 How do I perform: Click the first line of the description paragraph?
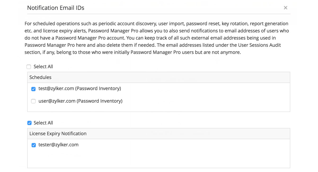click(156, 24)
